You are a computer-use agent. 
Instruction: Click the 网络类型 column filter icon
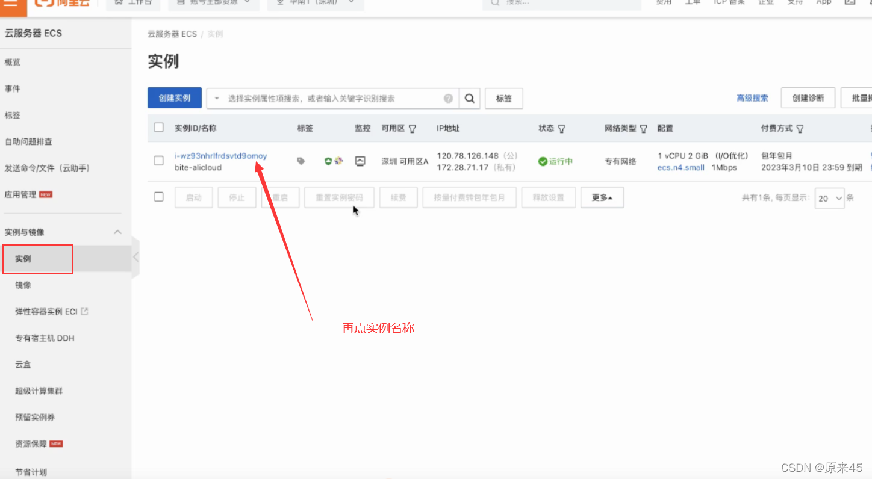pos(644,129)
